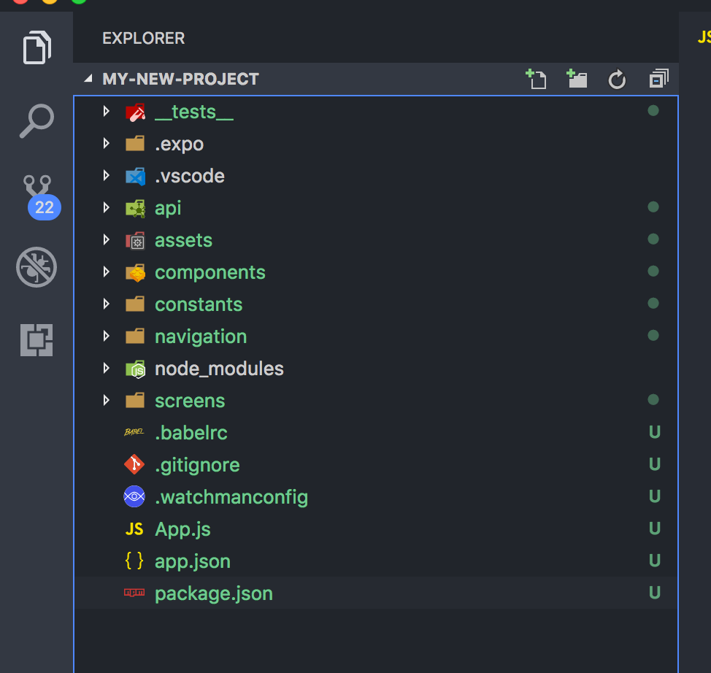Image resolution: width=711 pixels, height=673 pixels.
Task: Open the Source Control view showing 22 changes
Action: (36, 193)
